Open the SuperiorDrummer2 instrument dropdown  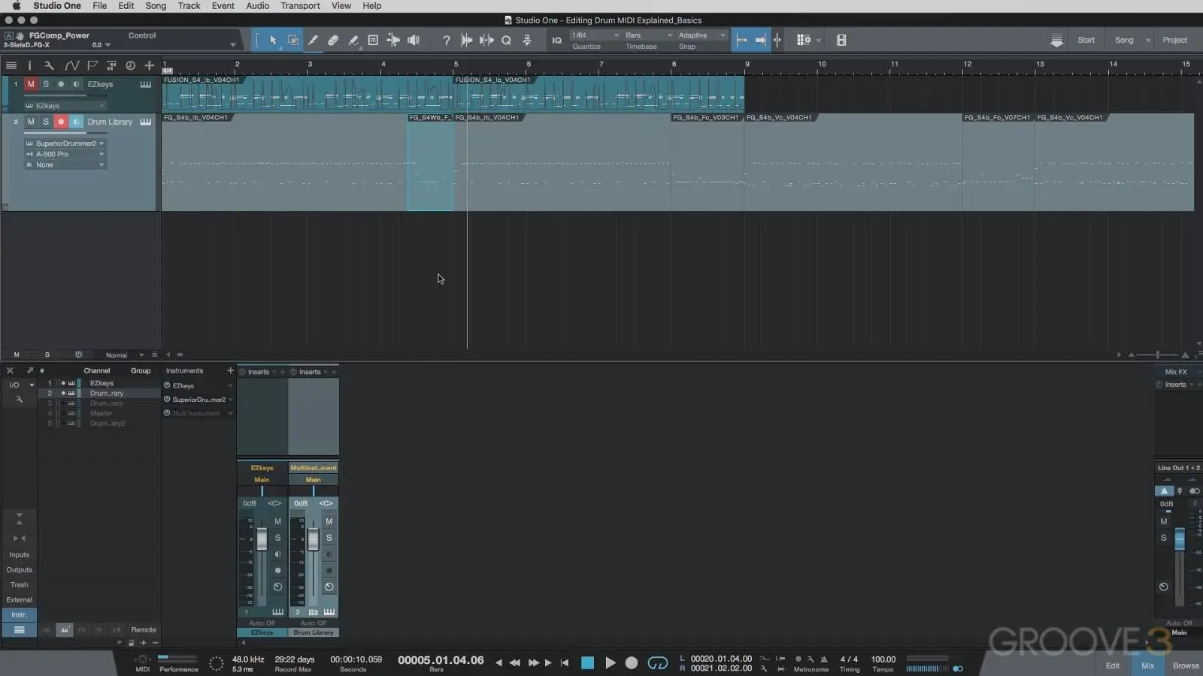[102, 143]
